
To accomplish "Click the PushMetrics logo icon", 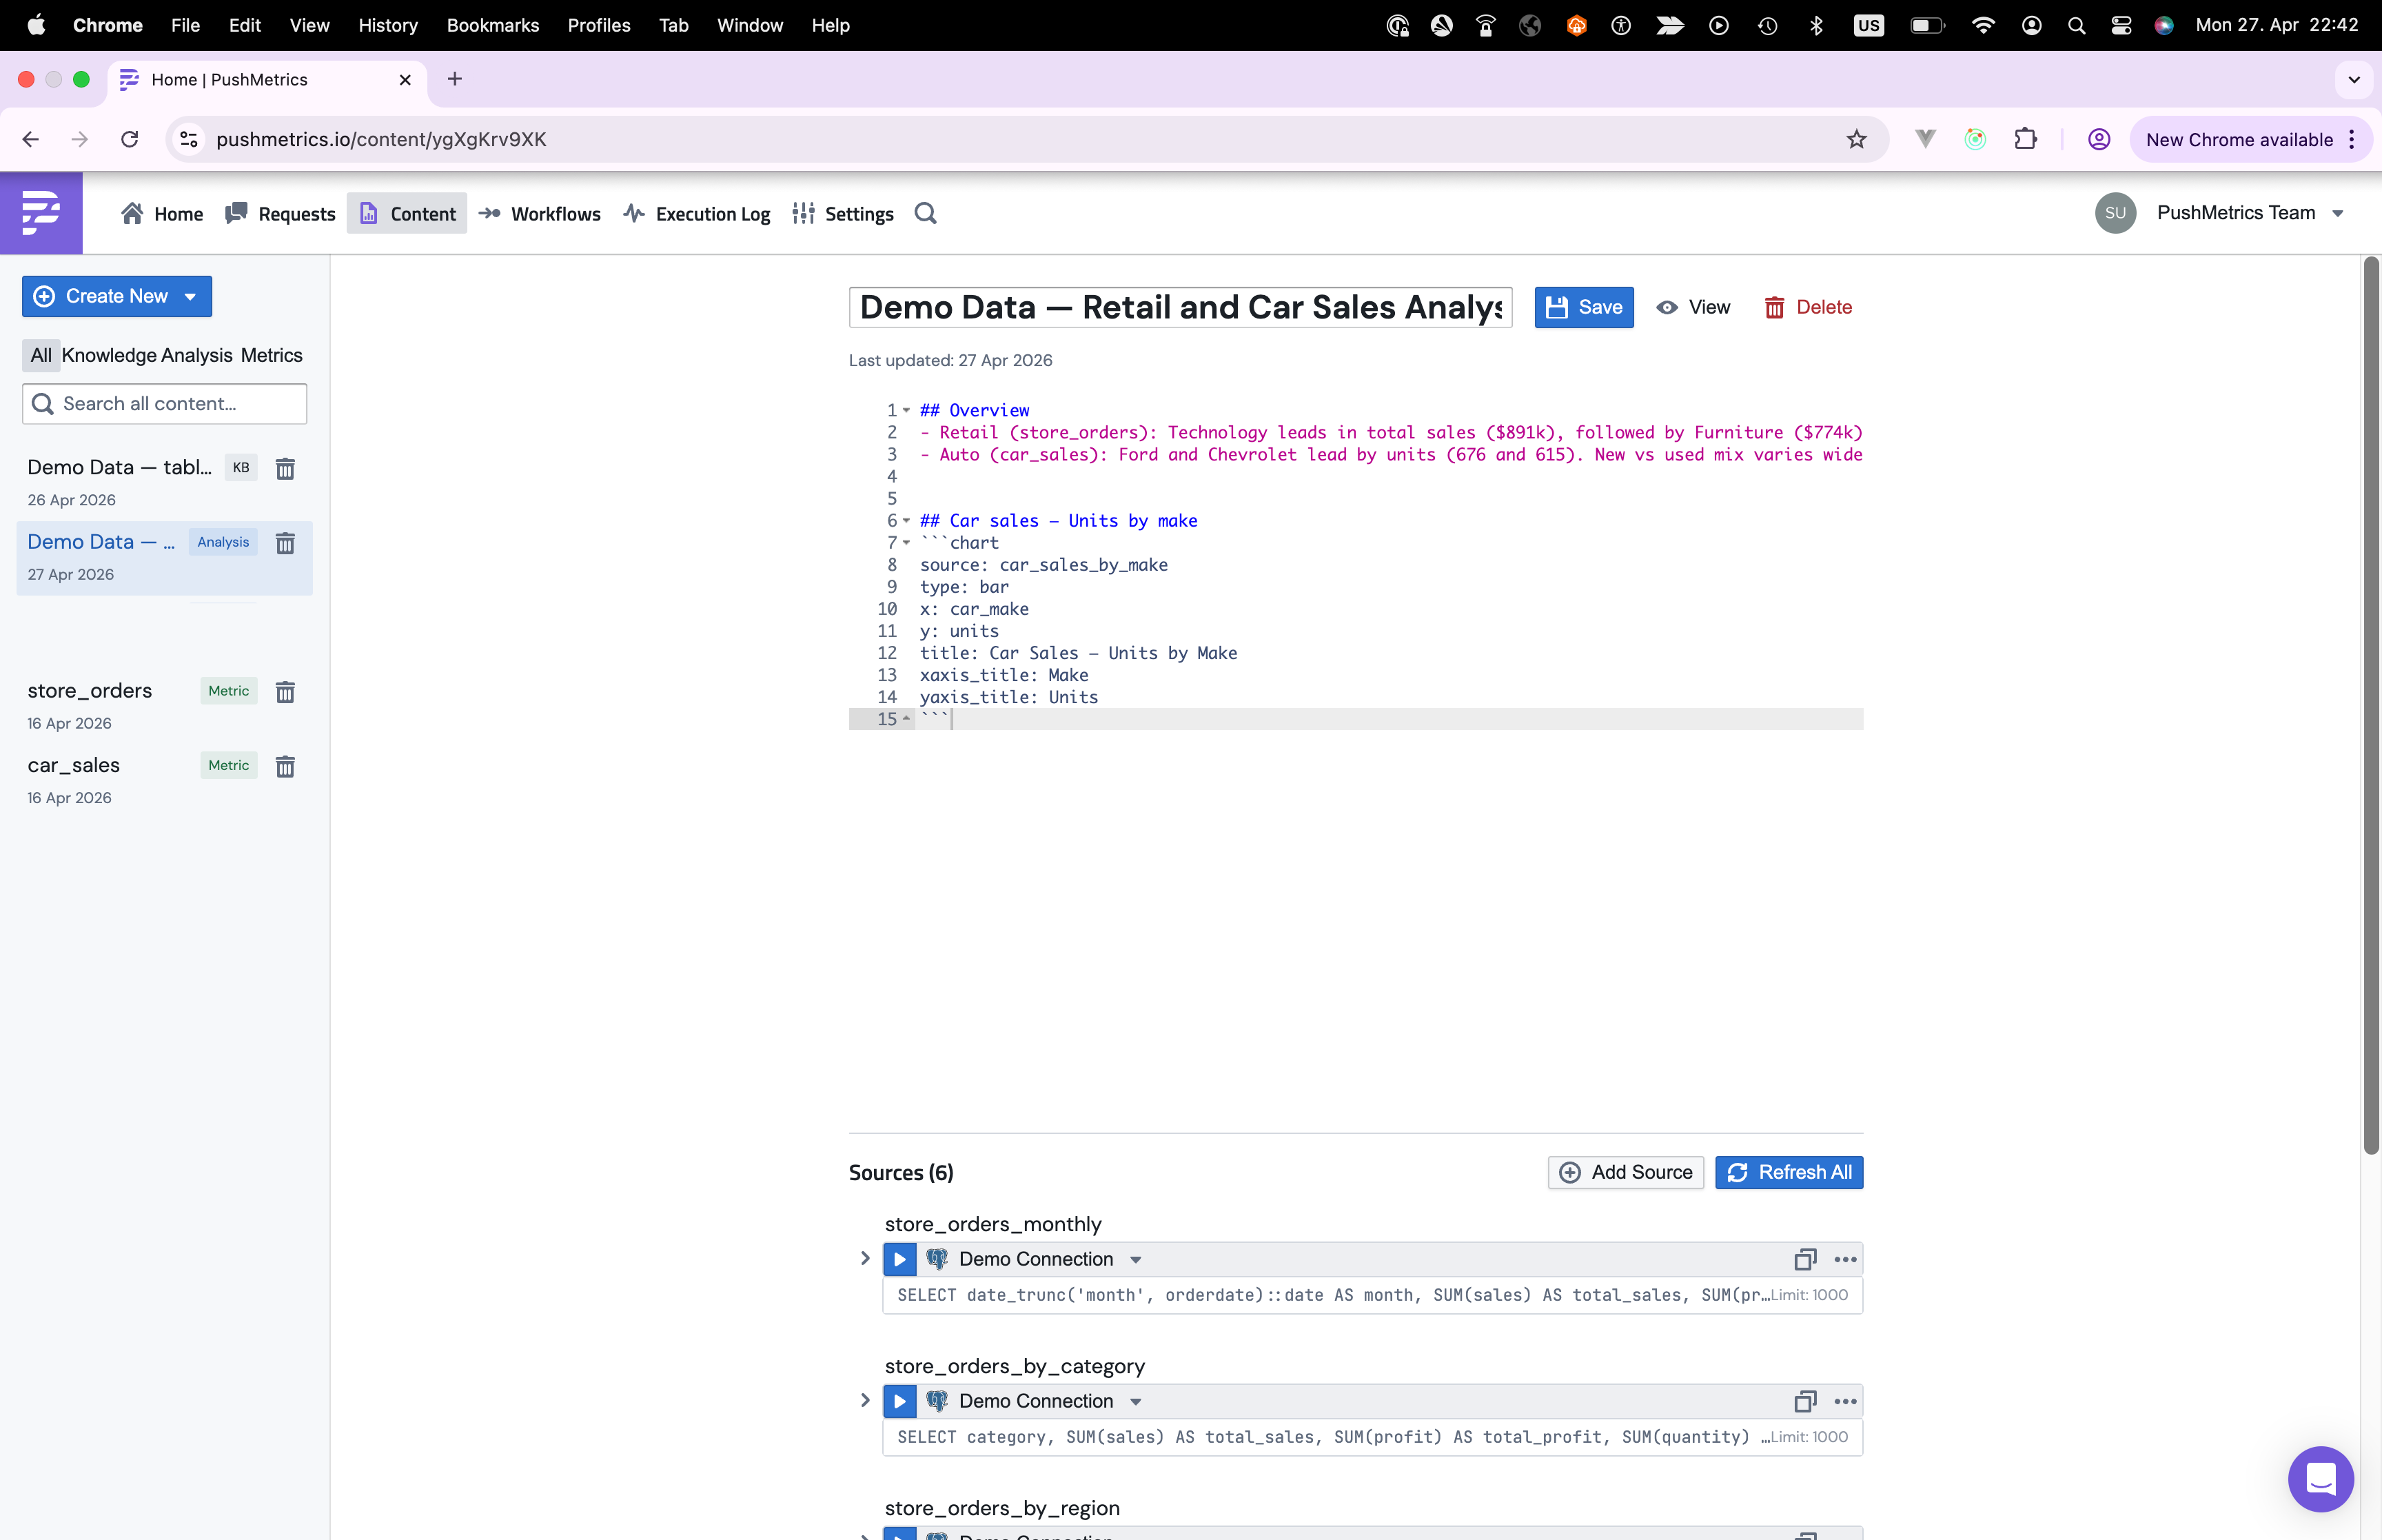I will (41, 212).
